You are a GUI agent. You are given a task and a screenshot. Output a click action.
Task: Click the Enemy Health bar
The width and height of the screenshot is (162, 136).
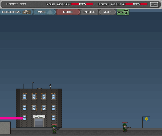136,4
